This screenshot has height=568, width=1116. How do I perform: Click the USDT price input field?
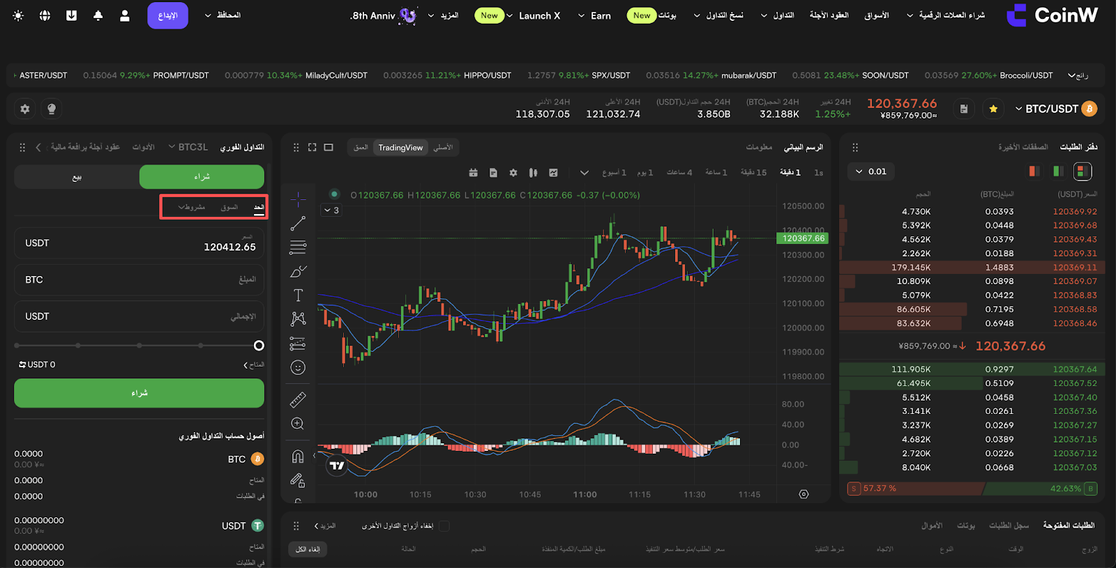[x=139, y=243]
